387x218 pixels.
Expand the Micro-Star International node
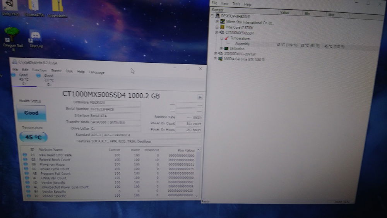tap(217, 21)
